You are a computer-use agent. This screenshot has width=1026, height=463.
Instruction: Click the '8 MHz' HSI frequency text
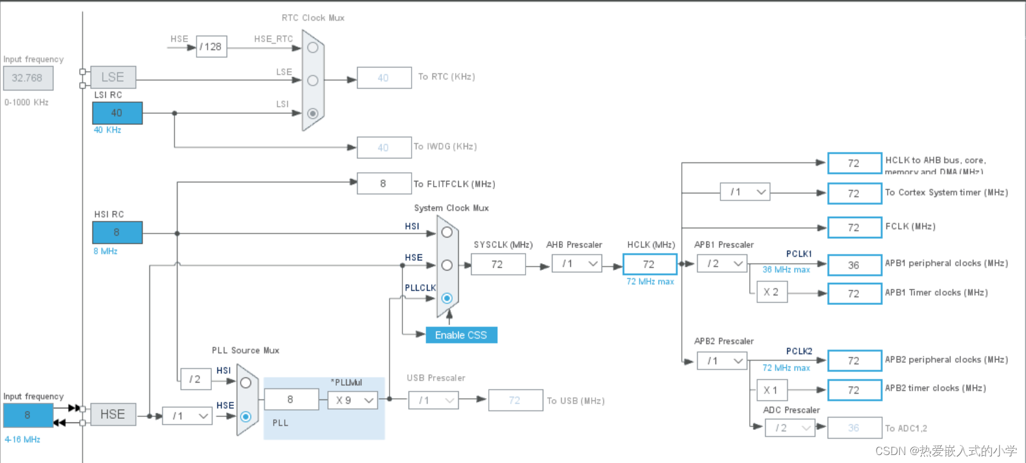coord(105,251)
